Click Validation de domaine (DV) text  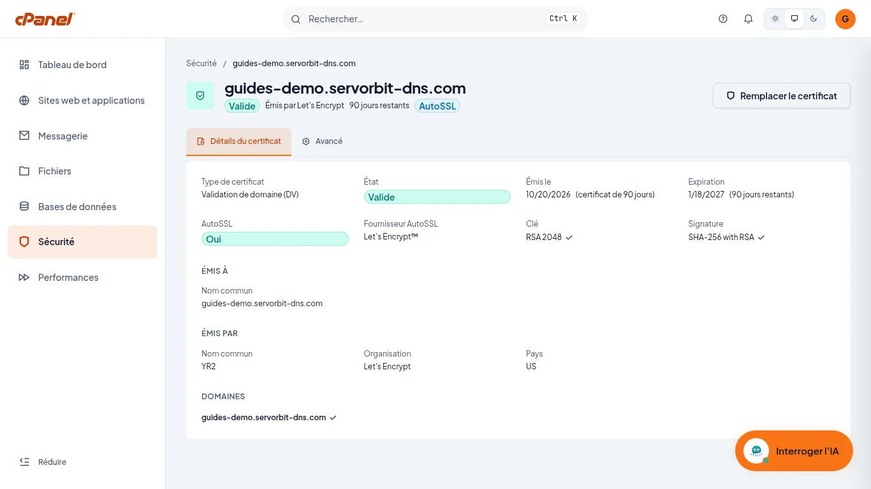tap(250, 195)
